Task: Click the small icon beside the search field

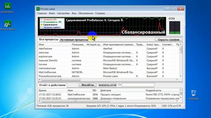Action: [x=119, y=85]
